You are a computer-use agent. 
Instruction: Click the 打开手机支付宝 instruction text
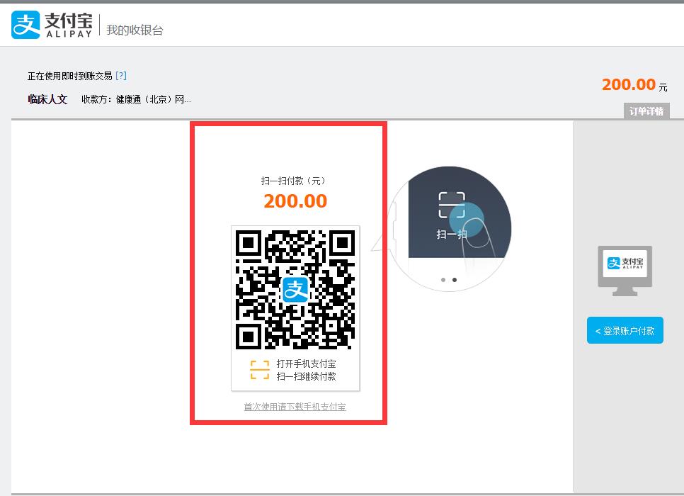(x=306, y=363)
